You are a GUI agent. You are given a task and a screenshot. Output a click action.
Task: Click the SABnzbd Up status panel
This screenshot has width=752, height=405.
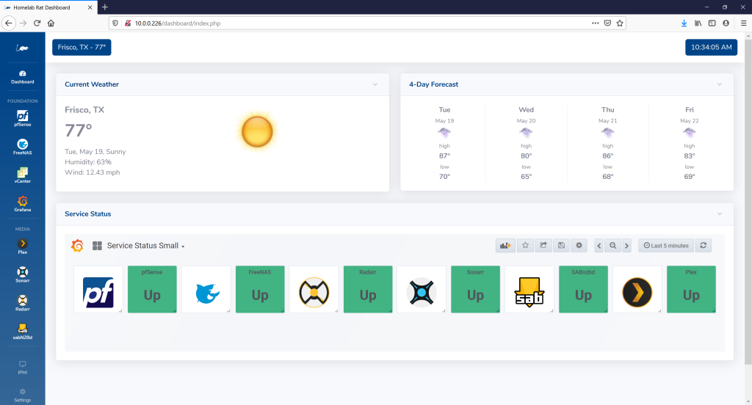583,290
